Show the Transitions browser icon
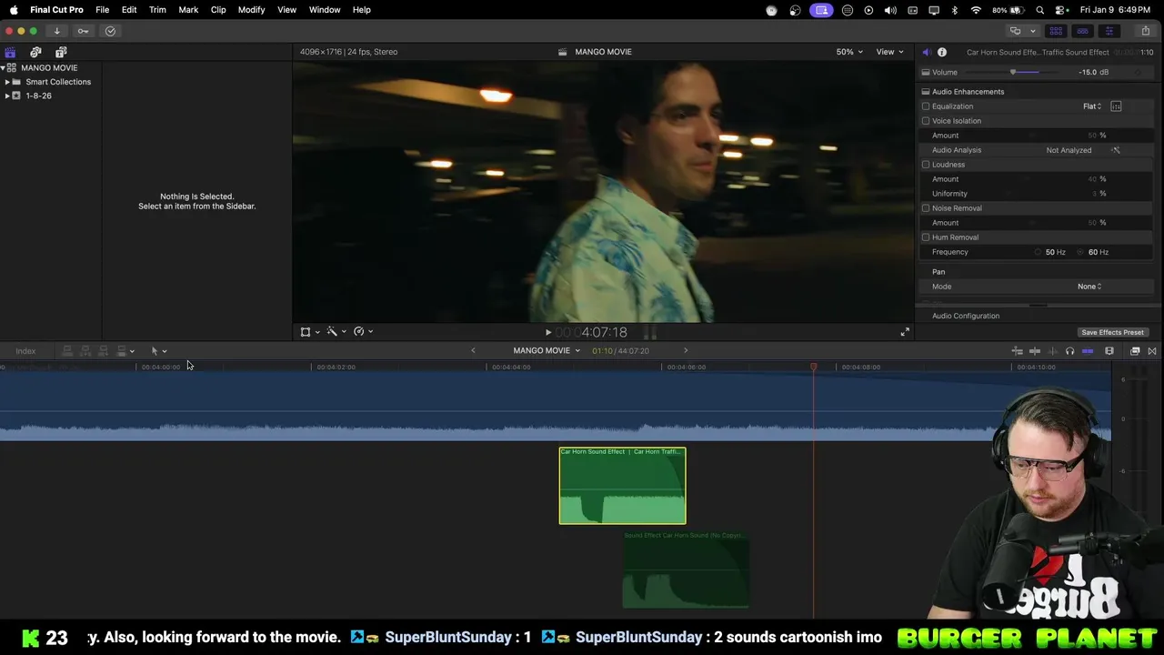This screenshot has height=655, width=1164. (x=1152, y=351)
